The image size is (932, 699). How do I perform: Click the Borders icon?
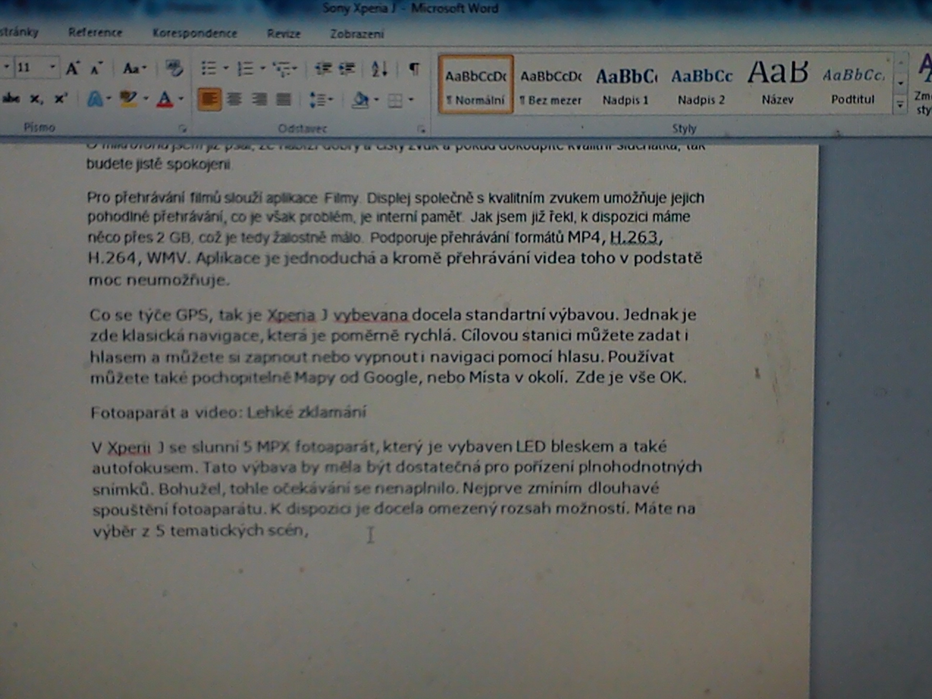395,101
